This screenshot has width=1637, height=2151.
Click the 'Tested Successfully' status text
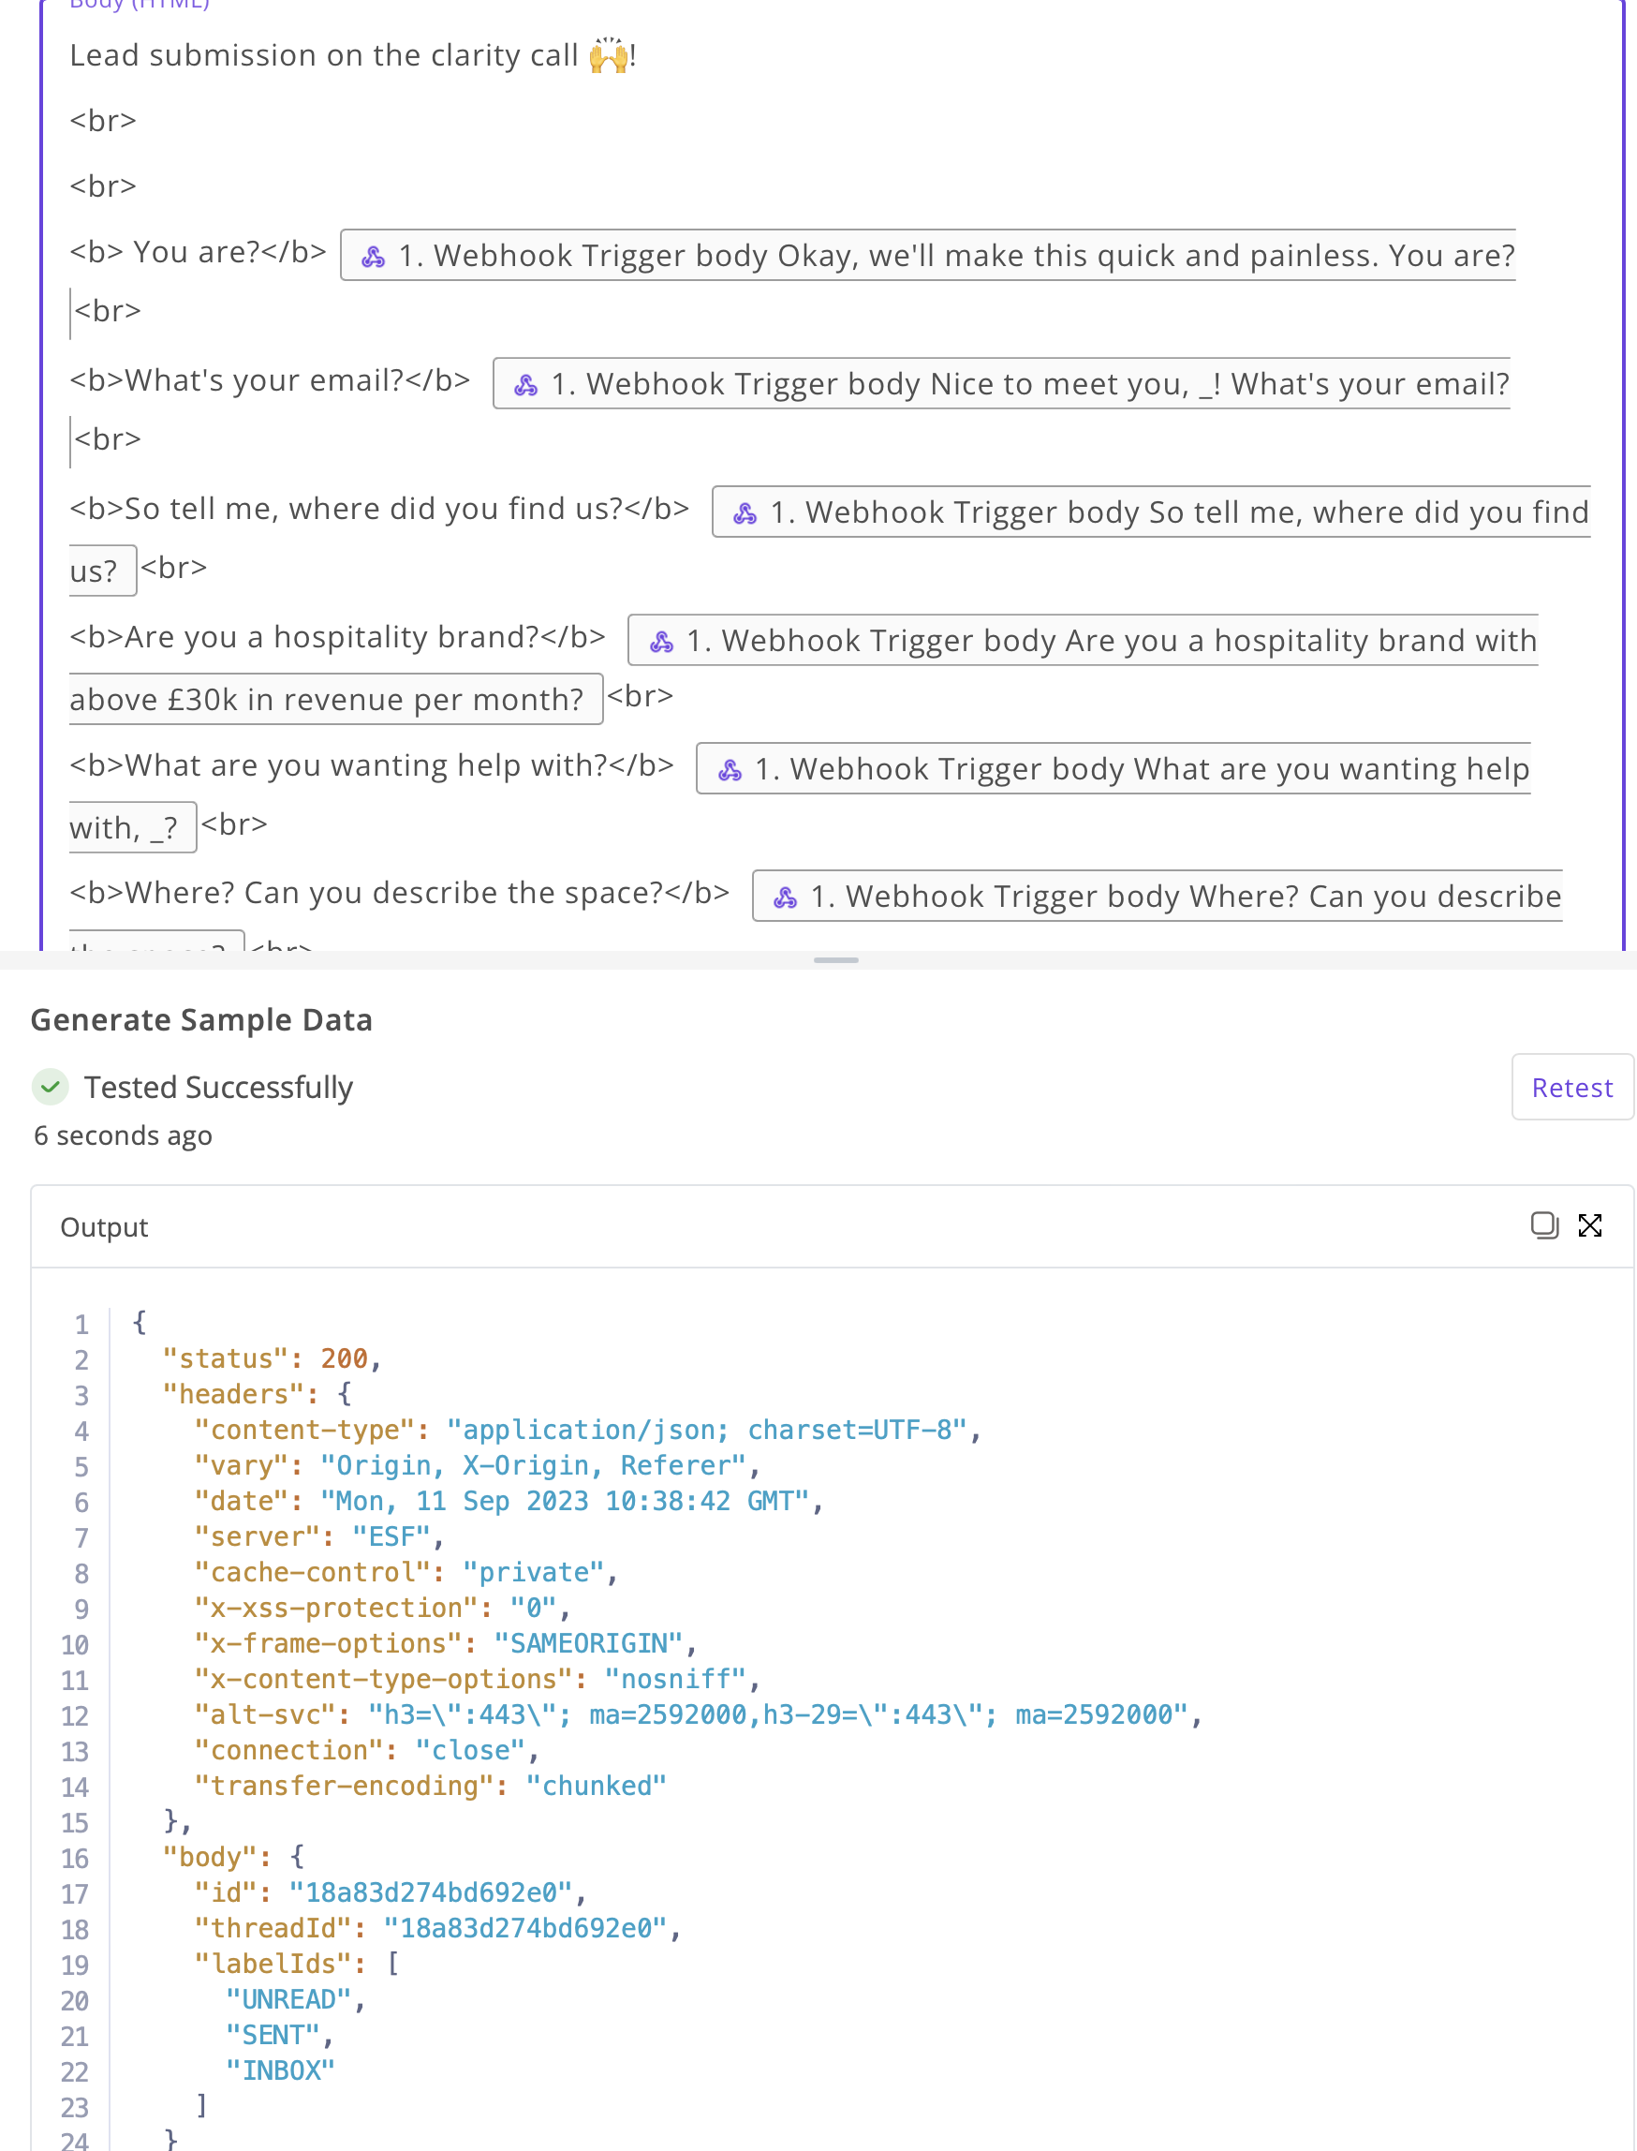(218, 1087)
